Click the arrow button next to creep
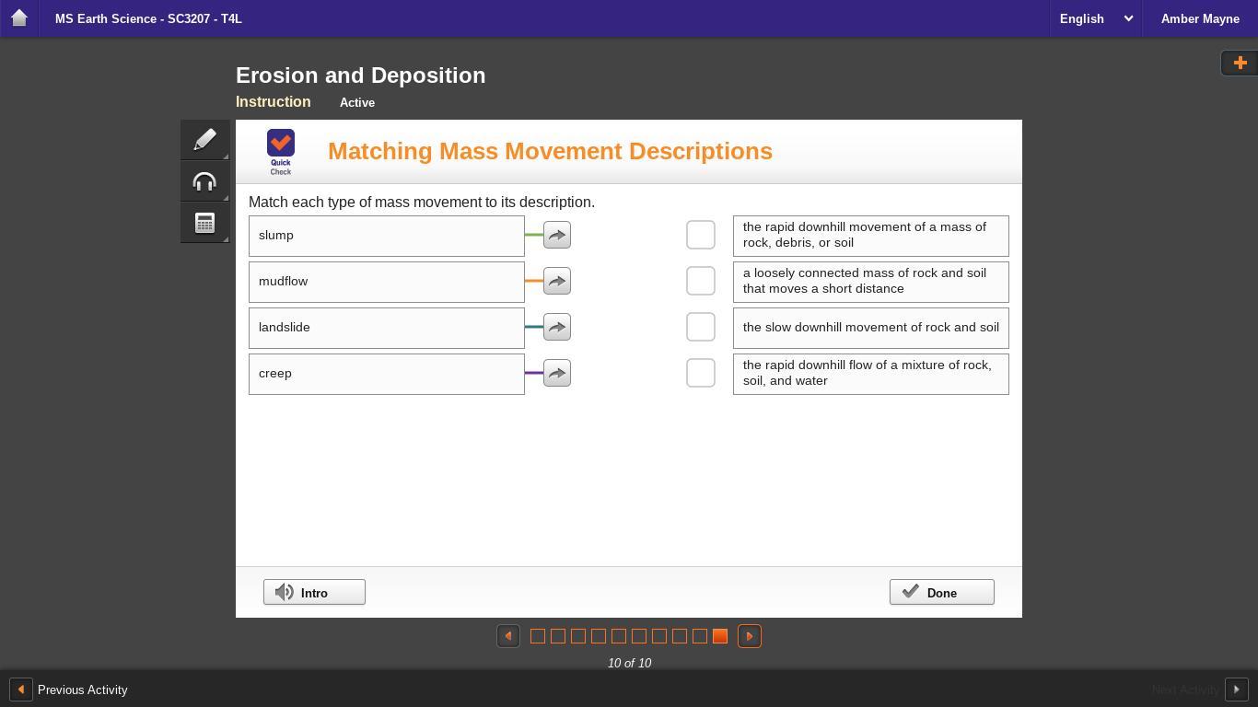The width and height of the screenshot is (1258, 707). 556,373
